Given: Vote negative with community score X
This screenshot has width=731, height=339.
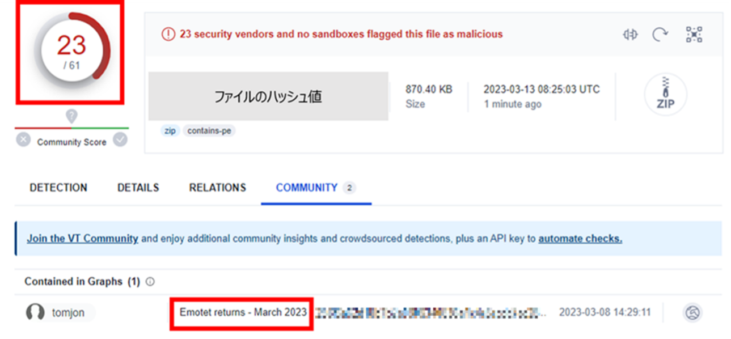Looking at the screenshot, I should tap(23, 140).
